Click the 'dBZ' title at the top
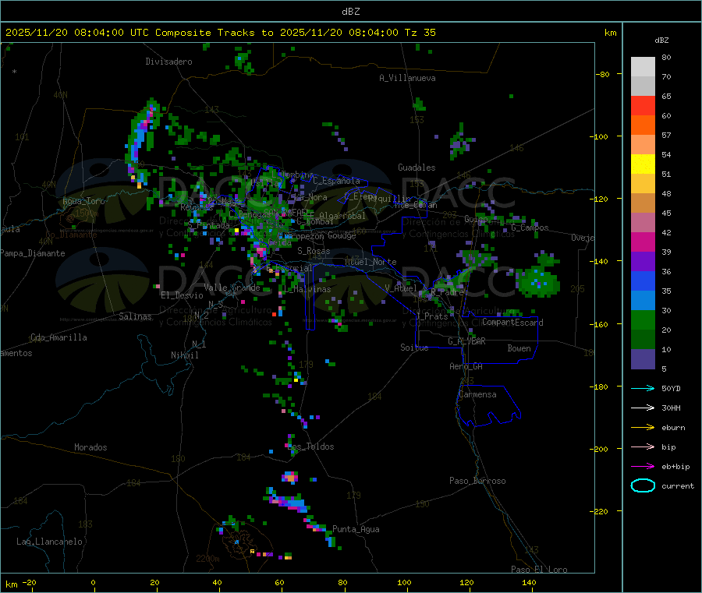The image size is (702, 593). point(350,12)
